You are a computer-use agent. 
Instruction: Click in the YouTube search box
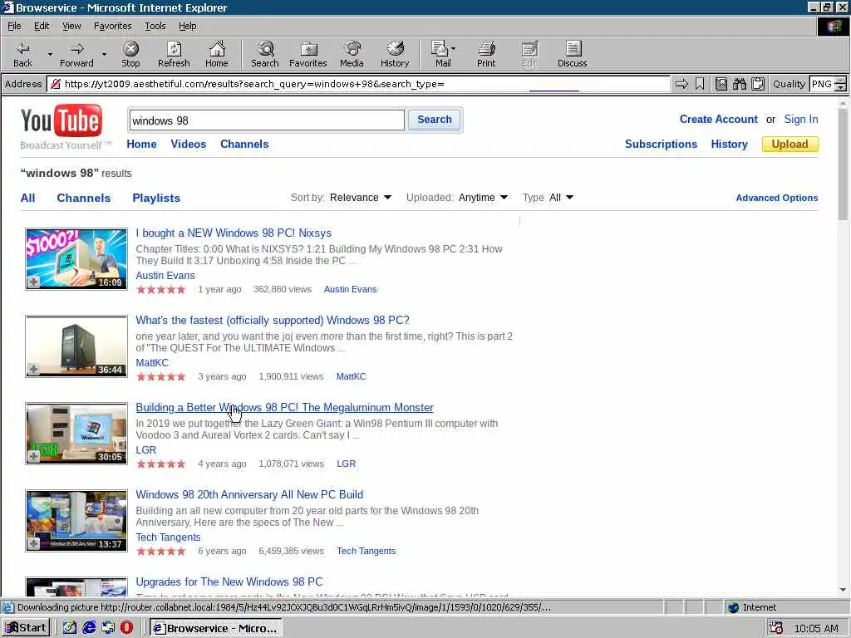pyautogui.click(x=267, y=120)
